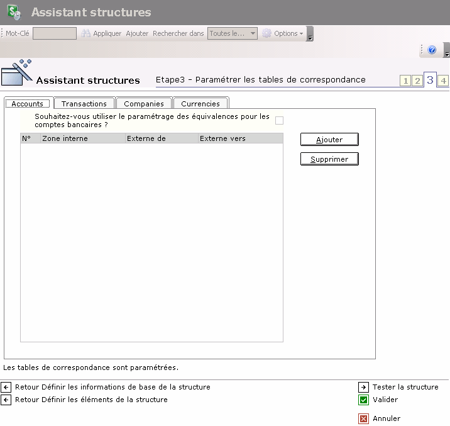This screenshot has height=426, width=450.
Task: Expand the Options dropdown menu
Action: pyautogui.click(x=301, y=34)
